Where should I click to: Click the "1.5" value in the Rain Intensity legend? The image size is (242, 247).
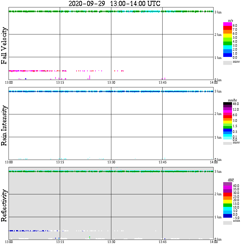[x=235, y=126]
